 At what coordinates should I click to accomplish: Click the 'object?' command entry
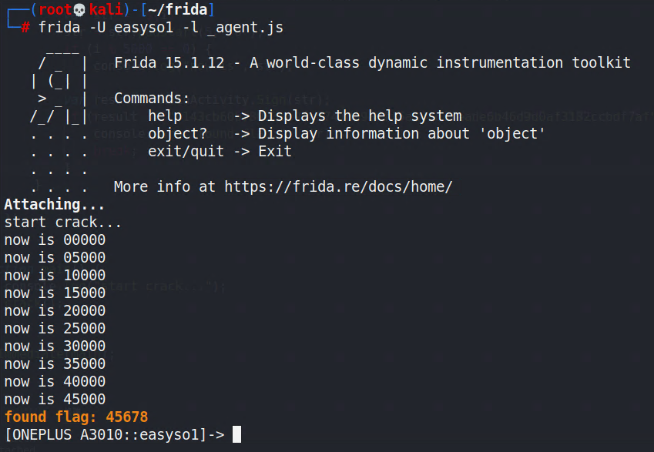[178, 134]
